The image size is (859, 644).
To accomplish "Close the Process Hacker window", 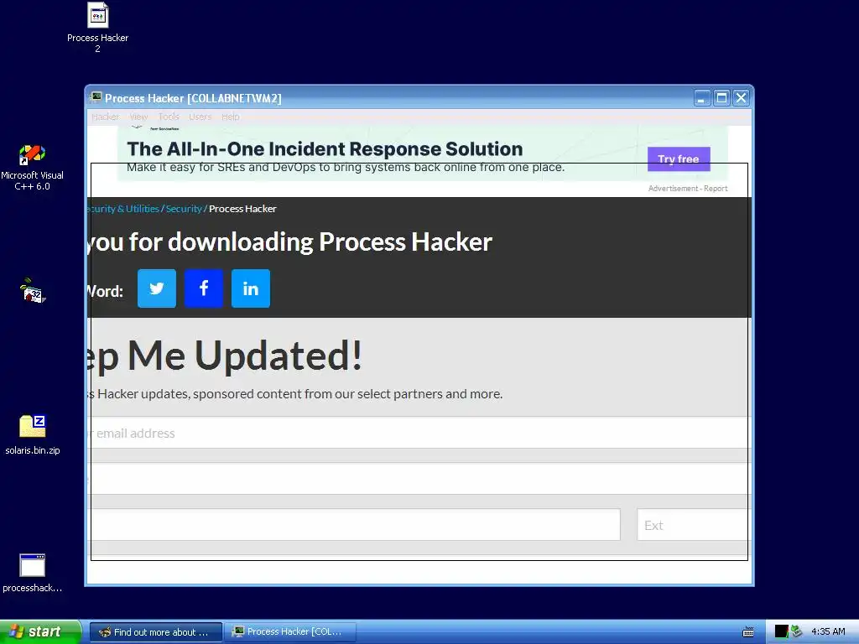I will point(742,98).
